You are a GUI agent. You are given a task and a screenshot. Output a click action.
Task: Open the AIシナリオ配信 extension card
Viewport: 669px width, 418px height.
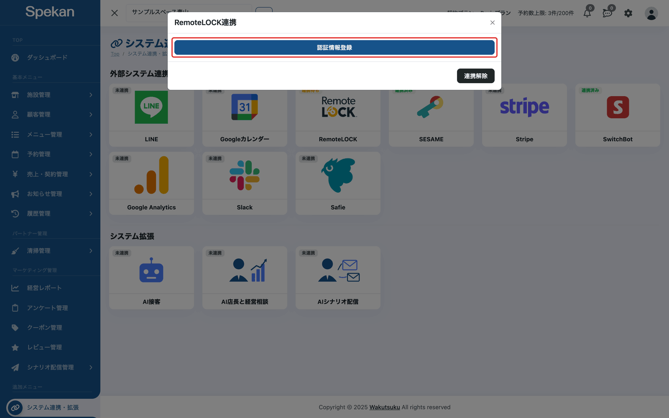pos(338,278)
